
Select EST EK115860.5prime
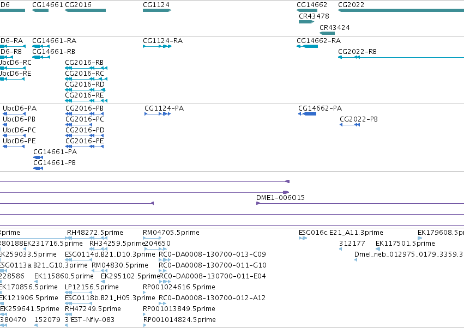click(x=64, y=276)
